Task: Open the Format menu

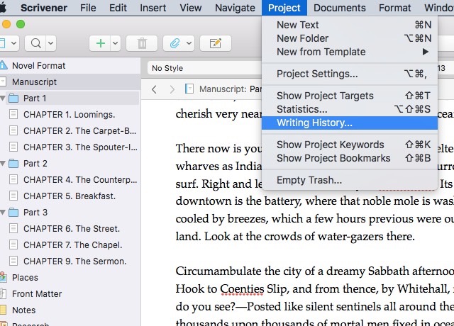Action: tap(394, 8)
